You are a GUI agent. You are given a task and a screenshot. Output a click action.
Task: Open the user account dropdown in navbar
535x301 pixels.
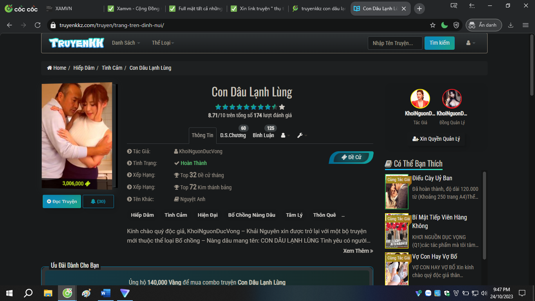click(470, 43)
